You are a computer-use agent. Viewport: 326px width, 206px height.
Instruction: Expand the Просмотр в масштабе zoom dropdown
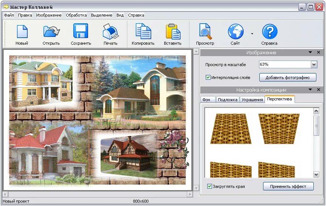pos(314,65)
